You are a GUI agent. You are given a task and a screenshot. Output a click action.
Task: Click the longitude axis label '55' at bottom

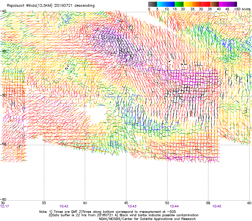[208, 203]
